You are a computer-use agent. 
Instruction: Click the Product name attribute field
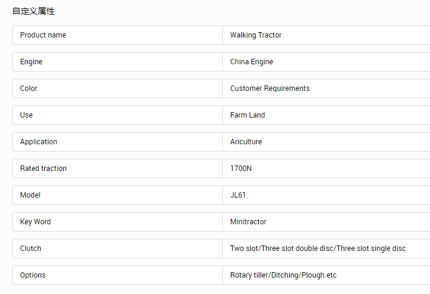click(x=117, y=35)
